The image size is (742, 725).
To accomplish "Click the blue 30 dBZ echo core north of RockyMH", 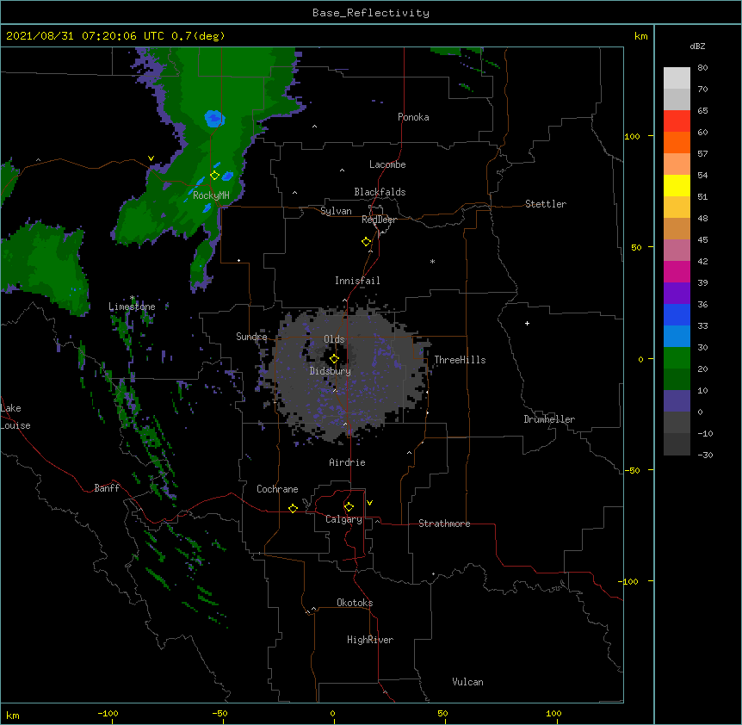I will coord(214,118).
